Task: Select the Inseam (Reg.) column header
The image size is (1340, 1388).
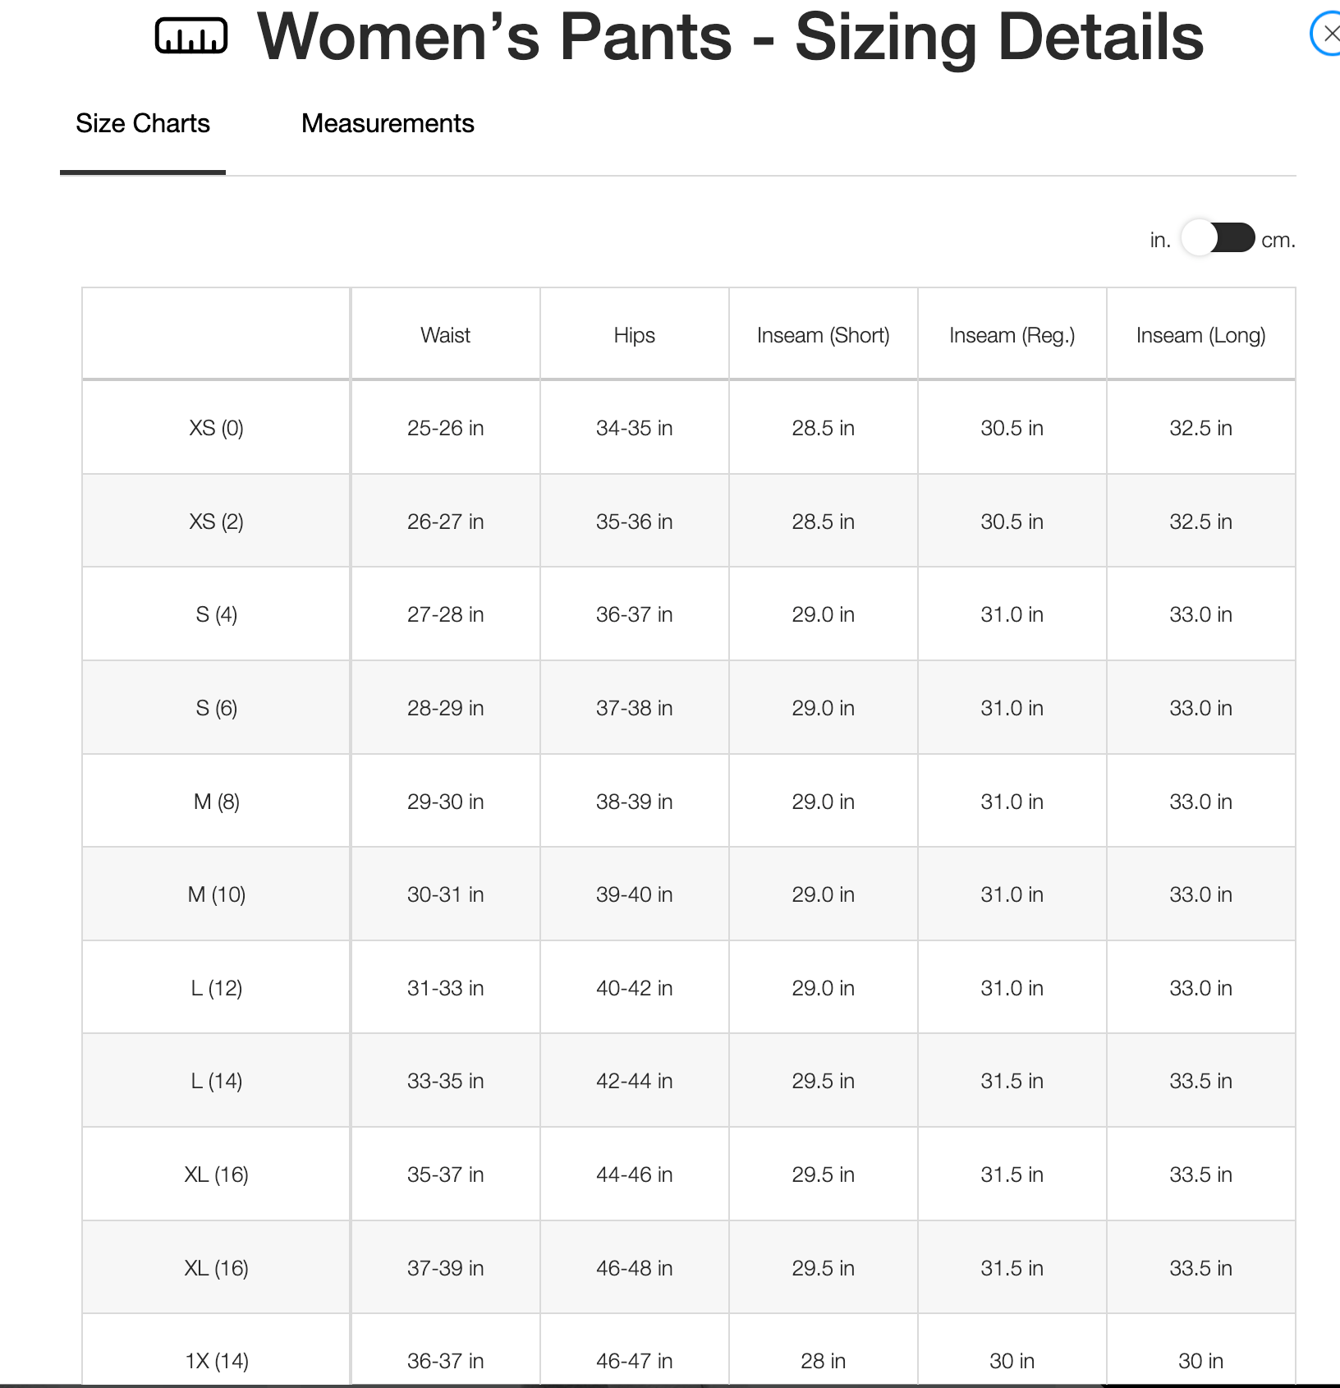Action: click(x=1012, y=334)
